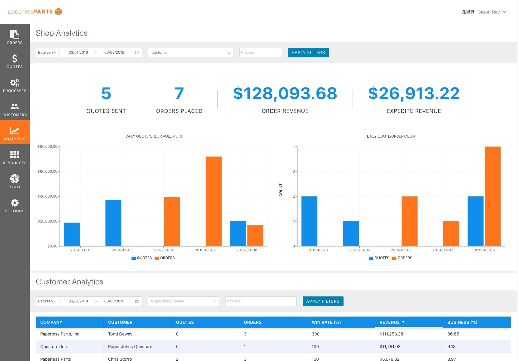Image resolution: width=518 pixels, height=361 pixels.
Task: Apply filters in Customer Analytics
Action: click(323, 301)
